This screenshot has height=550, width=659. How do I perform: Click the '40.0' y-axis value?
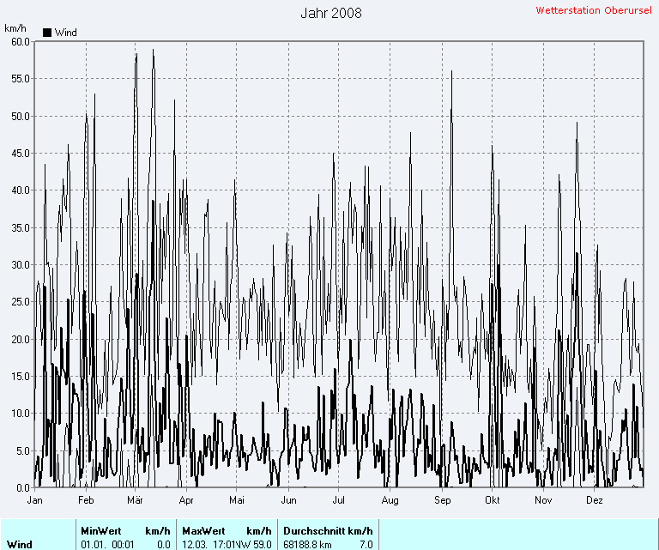[21, 190]
